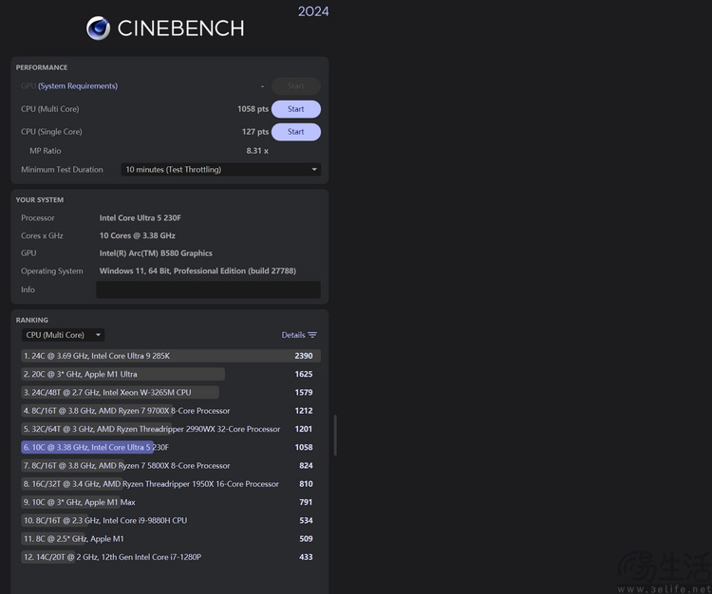Select ranking row Threadripper 2990WX 32-Core

(x=171, y=429)
